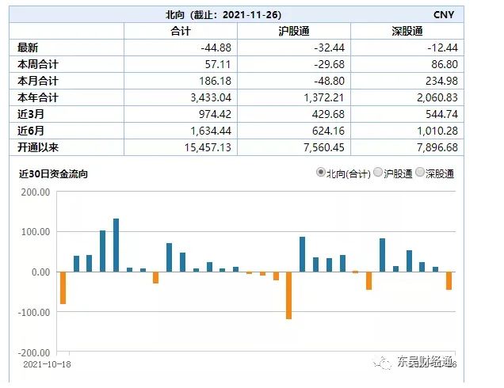
Task: Click the 深股通 table column header
Action: tap(407, 30)
